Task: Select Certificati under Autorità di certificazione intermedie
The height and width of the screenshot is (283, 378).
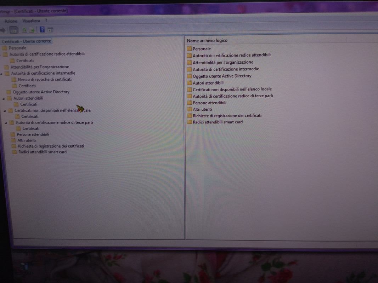Action: [27, 86]
